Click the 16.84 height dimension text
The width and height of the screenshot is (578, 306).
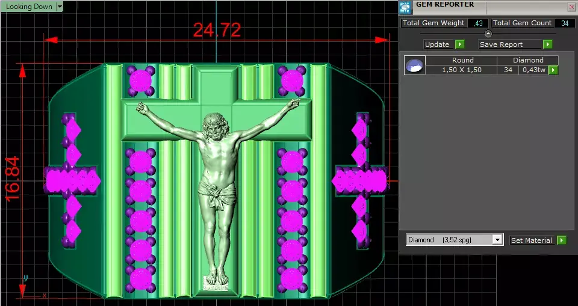pos(13,179)
